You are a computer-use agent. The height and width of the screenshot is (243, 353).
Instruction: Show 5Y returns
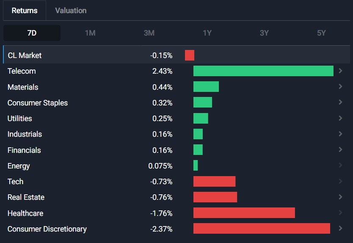321,33
